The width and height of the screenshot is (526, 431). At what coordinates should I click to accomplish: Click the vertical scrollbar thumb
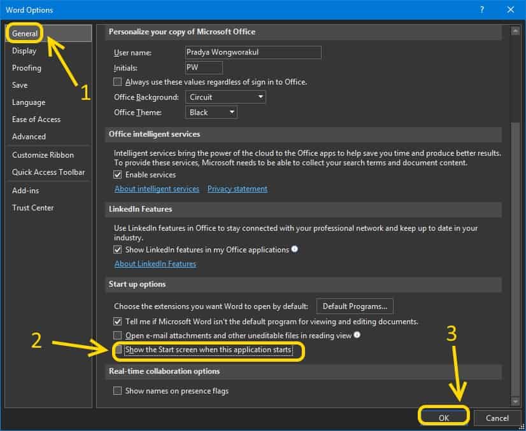pos(515,254)
